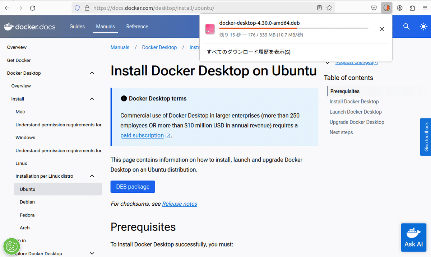Toggle the dark mode extension in toolbar
This screenshot has height=257, width=431.
387,8
